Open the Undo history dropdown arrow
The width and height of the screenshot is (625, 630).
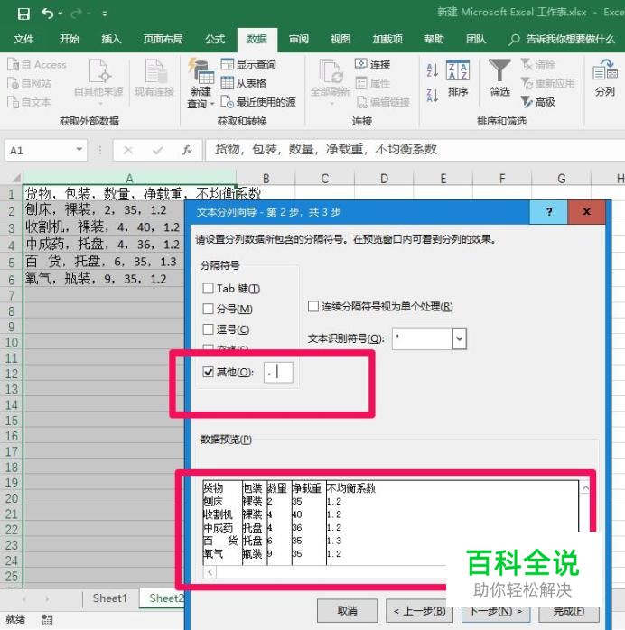[x=61, y=14]
